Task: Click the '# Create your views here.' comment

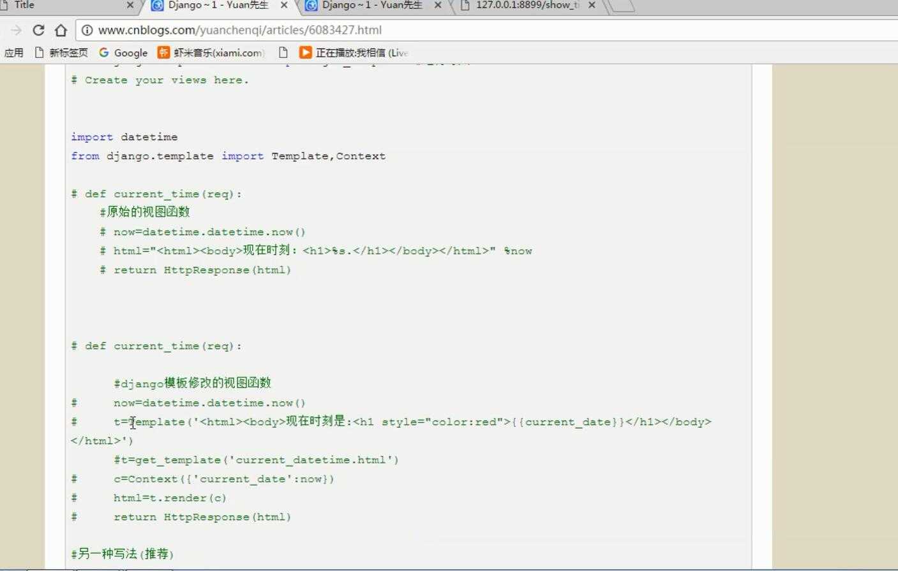Action: coord(160,80)
